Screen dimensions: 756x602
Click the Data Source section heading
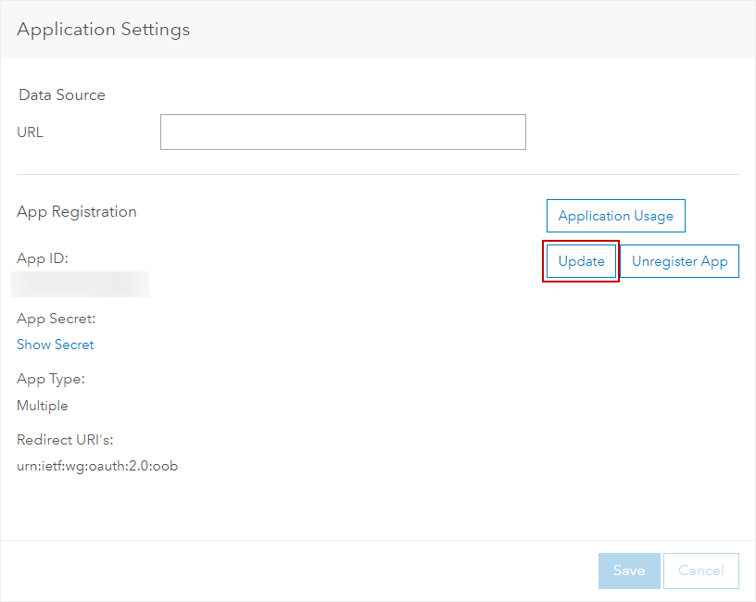[x=62, y=94]
